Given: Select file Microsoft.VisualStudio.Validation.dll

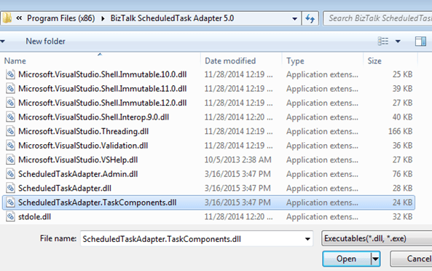Looking at the screenshot, I should (x=83, y=146).
